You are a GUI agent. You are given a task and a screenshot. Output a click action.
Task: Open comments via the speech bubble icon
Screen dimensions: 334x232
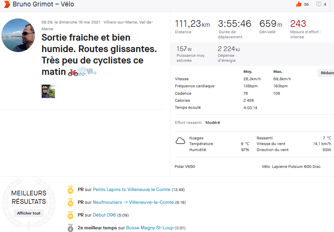click(x=319, y=4)
